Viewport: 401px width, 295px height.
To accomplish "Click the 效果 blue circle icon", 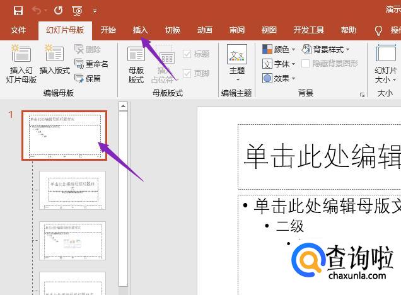I will (267, 78).
